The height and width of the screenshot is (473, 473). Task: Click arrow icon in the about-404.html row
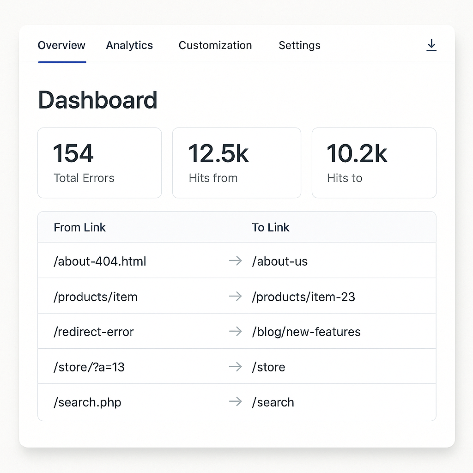coord(236,261)
